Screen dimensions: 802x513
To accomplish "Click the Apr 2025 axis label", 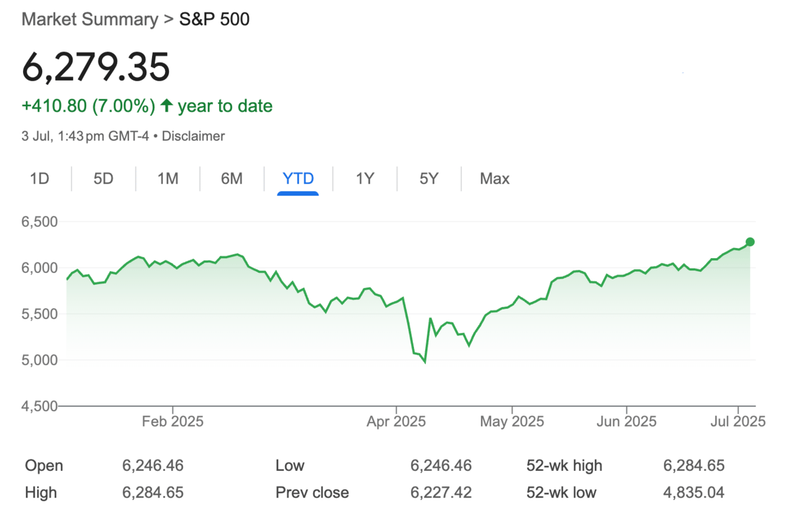I will click(x=396, y=422).
